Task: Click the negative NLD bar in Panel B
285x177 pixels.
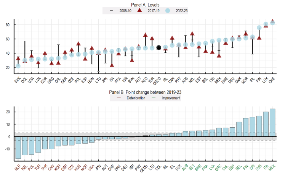Action: point(18,147)
